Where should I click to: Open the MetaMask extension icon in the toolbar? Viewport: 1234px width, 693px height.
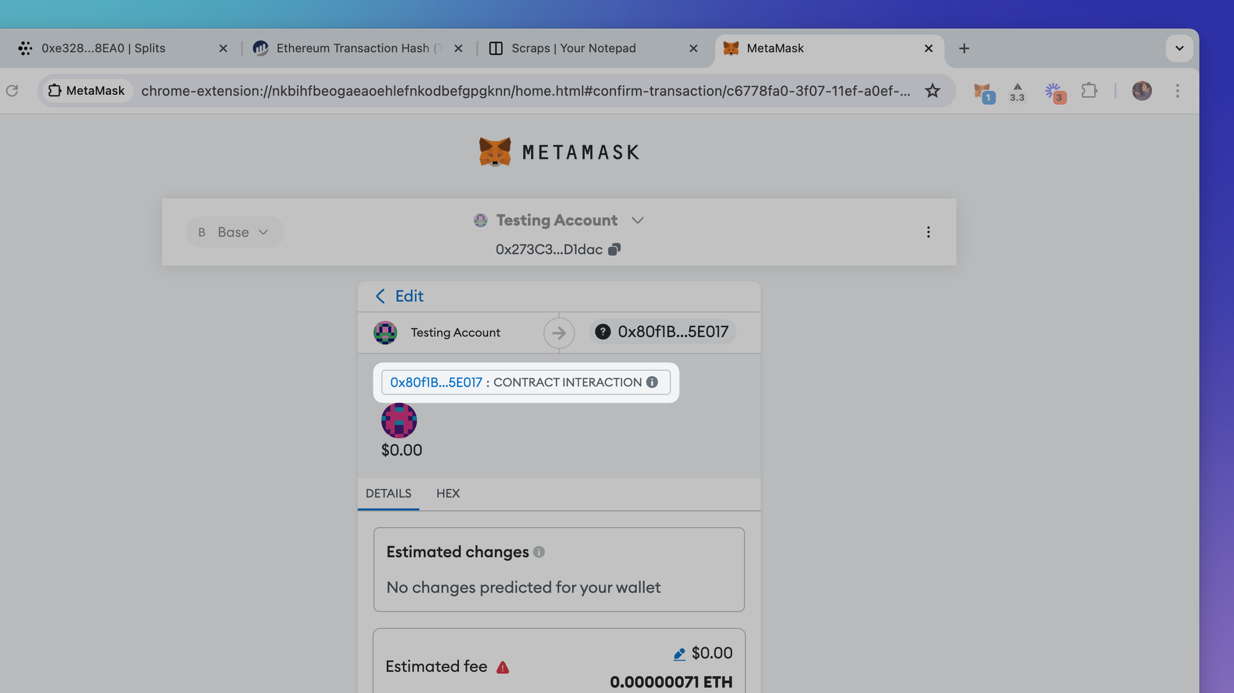point(983,91)
